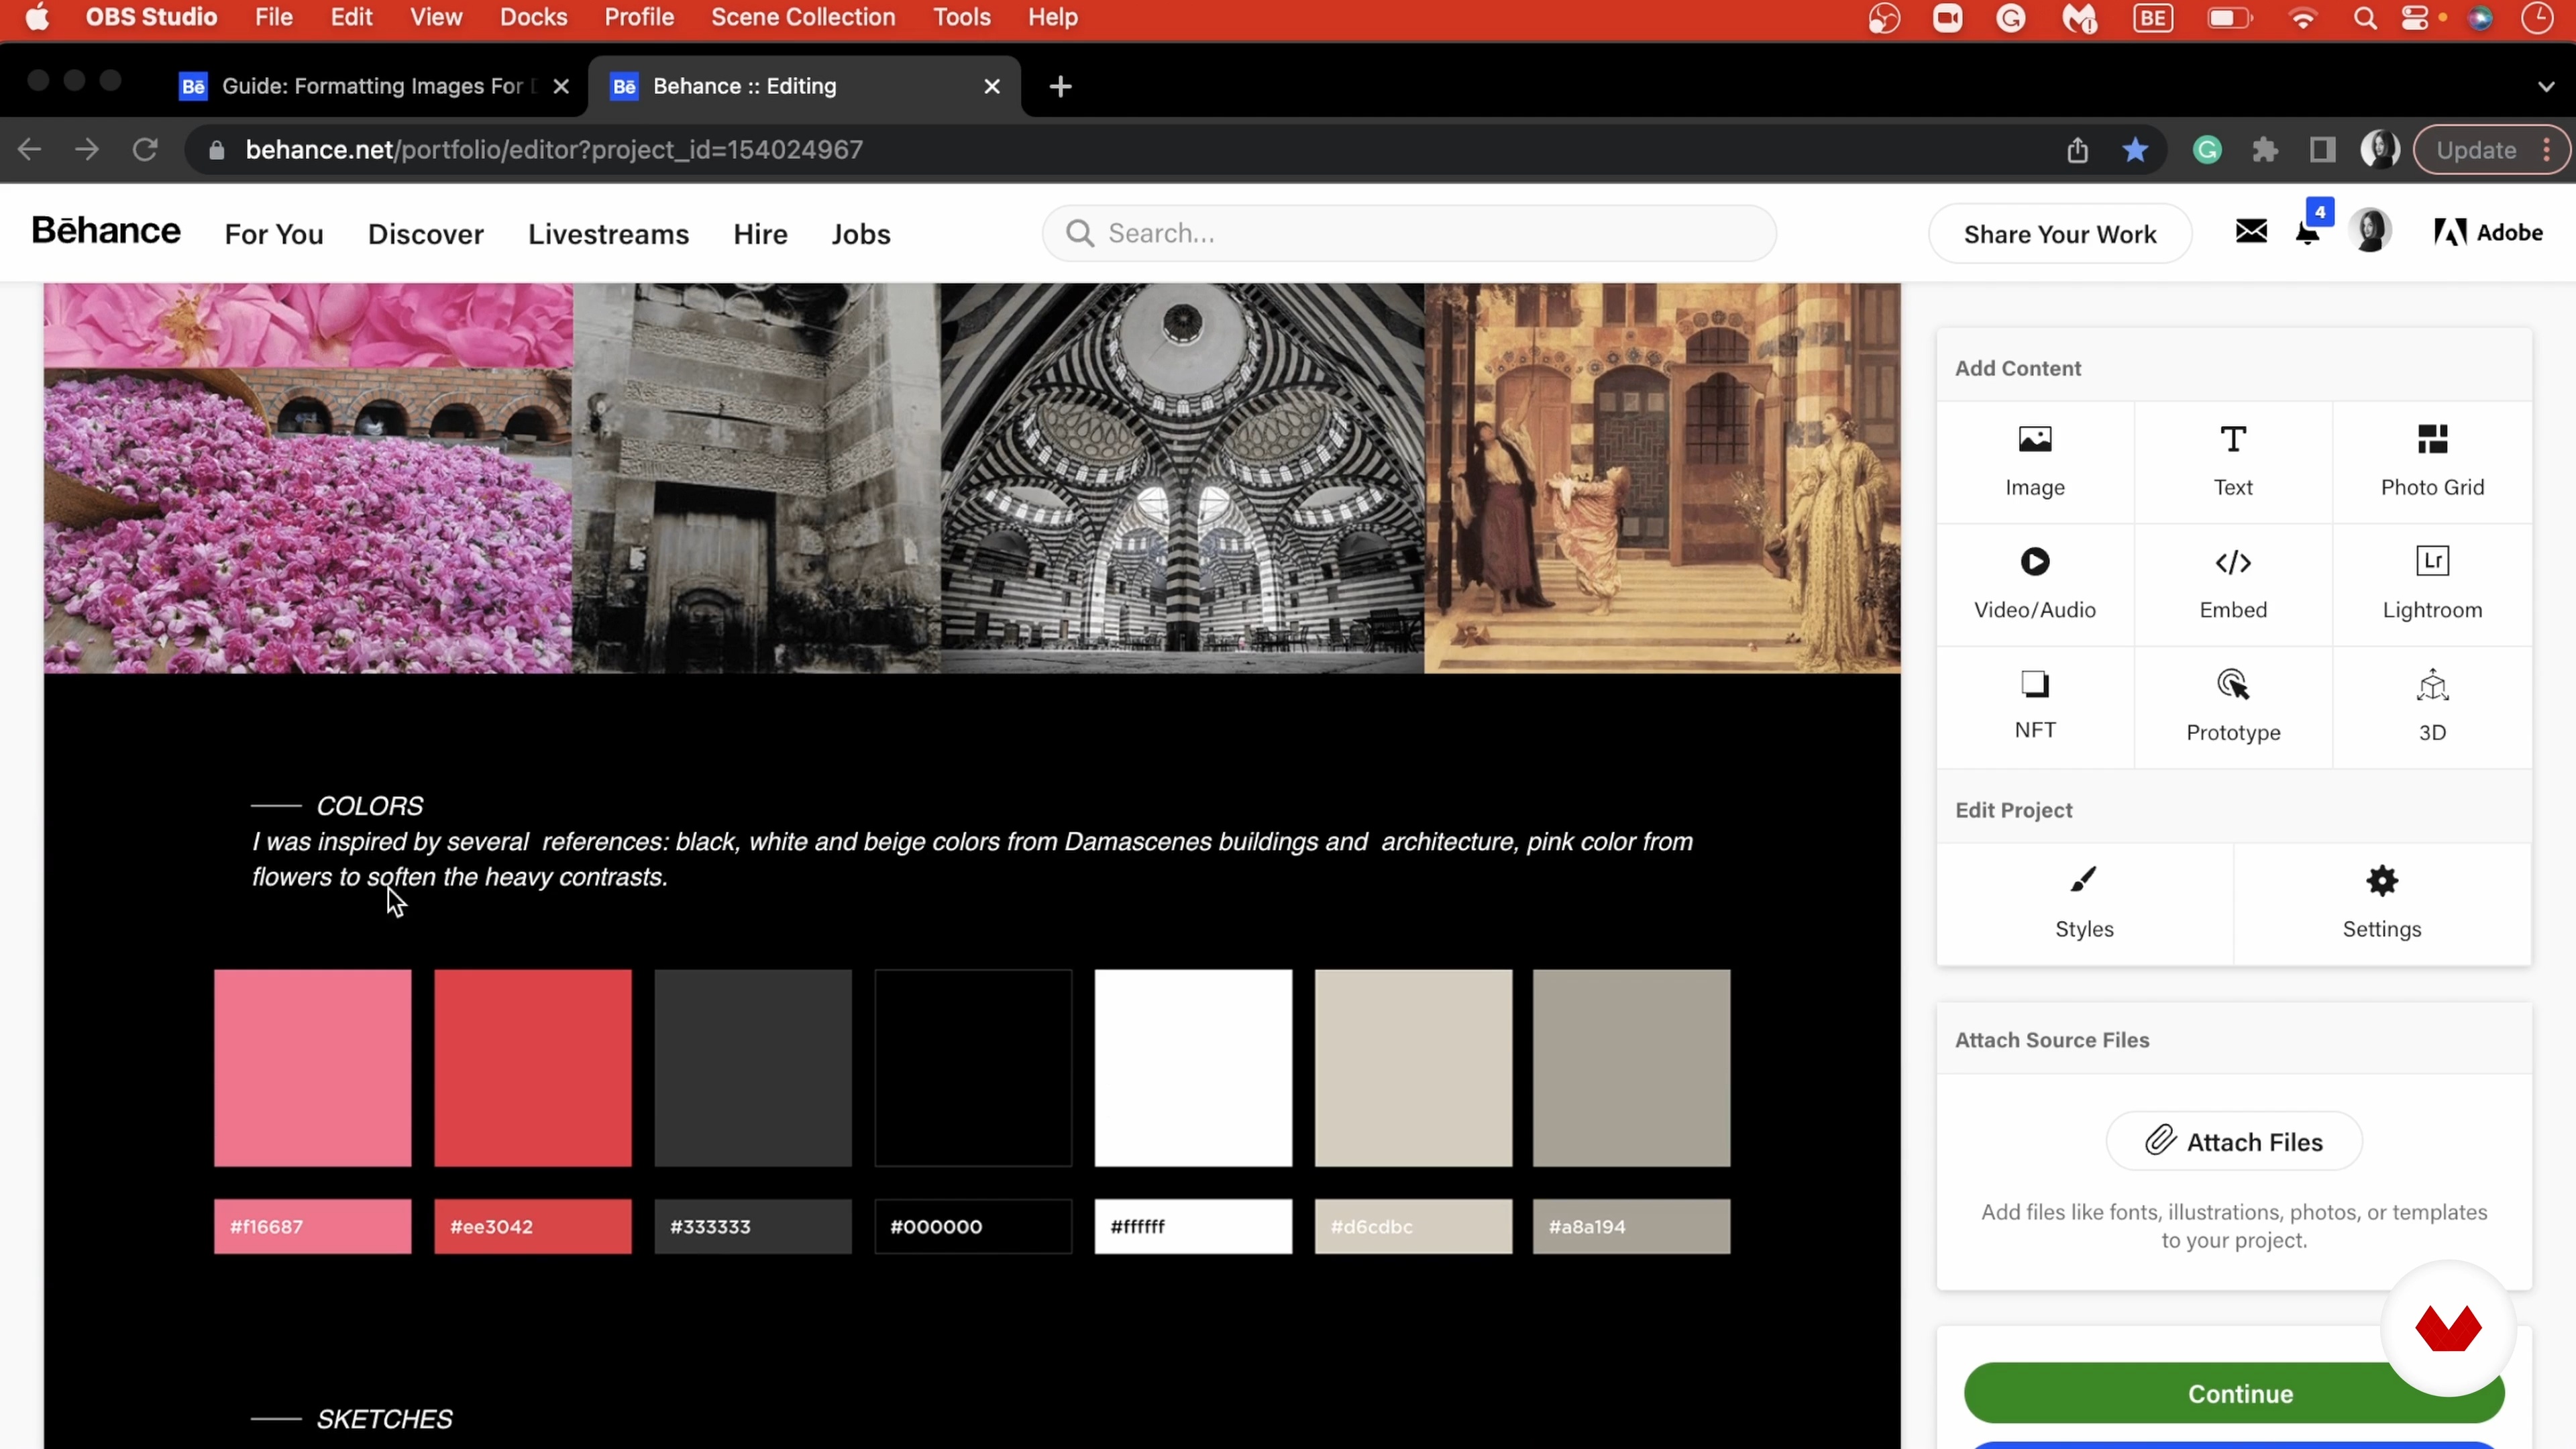Select the pink #f16687 color swatch

(x=312, y=1067)
